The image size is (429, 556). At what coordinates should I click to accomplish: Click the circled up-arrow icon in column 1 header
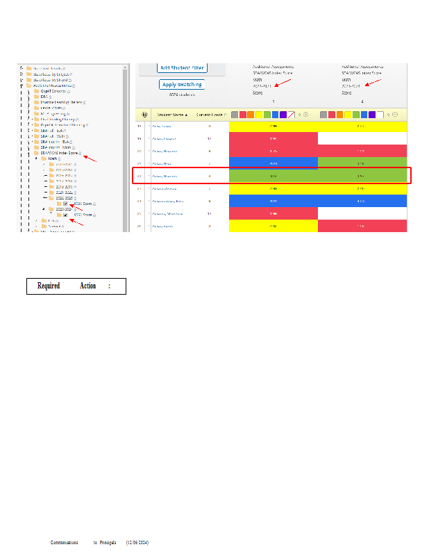[305, 115]
